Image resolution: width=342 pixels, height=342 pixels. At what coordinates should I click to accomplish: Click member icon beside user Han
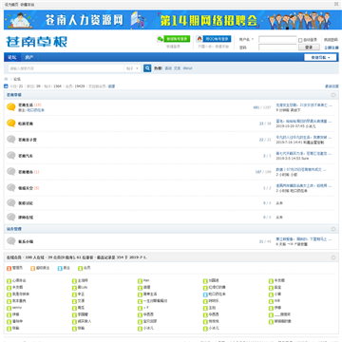tap(140, 280)
